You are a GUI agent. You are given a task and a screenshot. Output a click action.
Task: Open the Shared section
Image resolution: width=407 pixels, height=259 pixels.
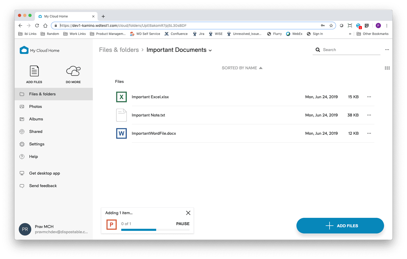(x=35, y=131)
